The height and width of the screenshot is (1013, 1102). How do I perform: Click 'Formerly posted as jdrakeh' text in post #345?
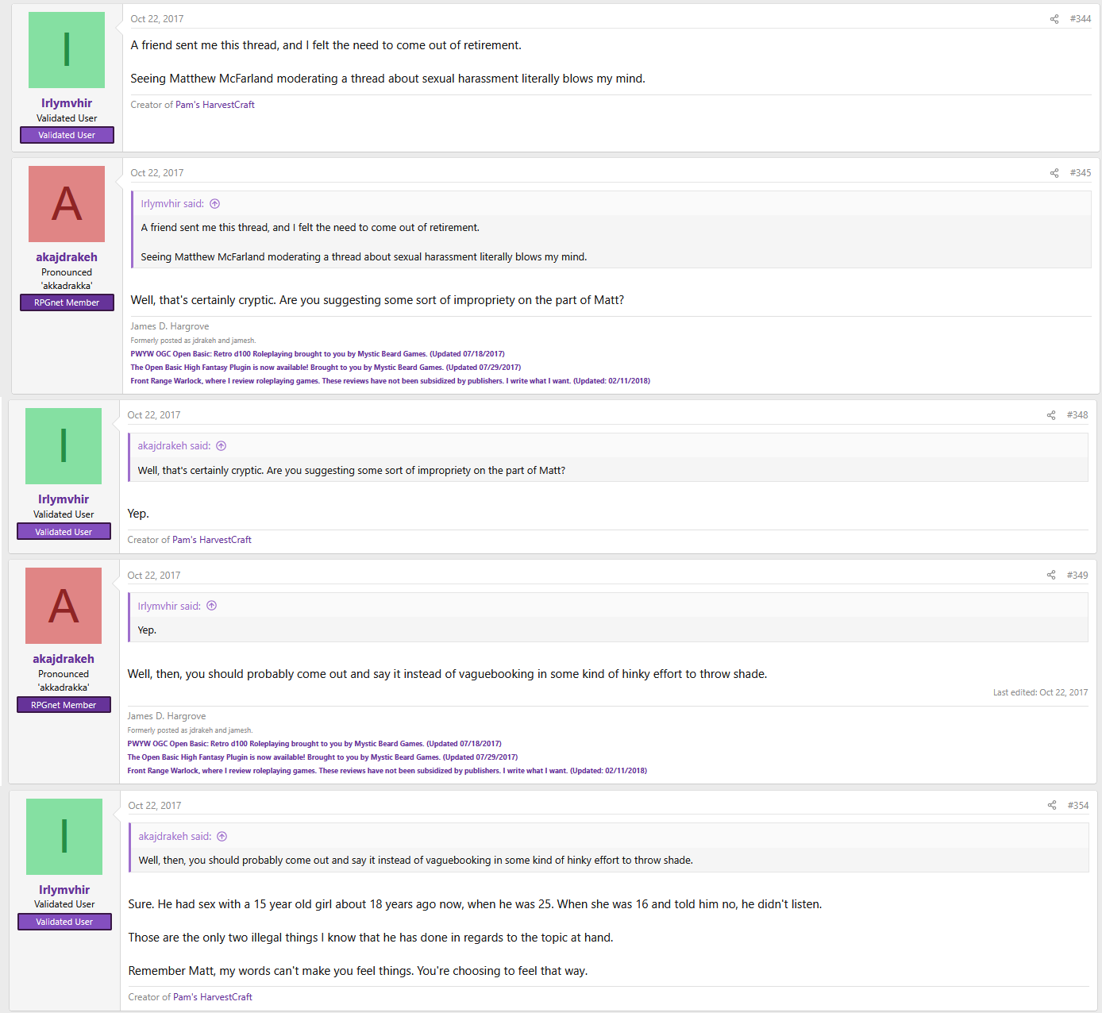[x=193, y=341]
